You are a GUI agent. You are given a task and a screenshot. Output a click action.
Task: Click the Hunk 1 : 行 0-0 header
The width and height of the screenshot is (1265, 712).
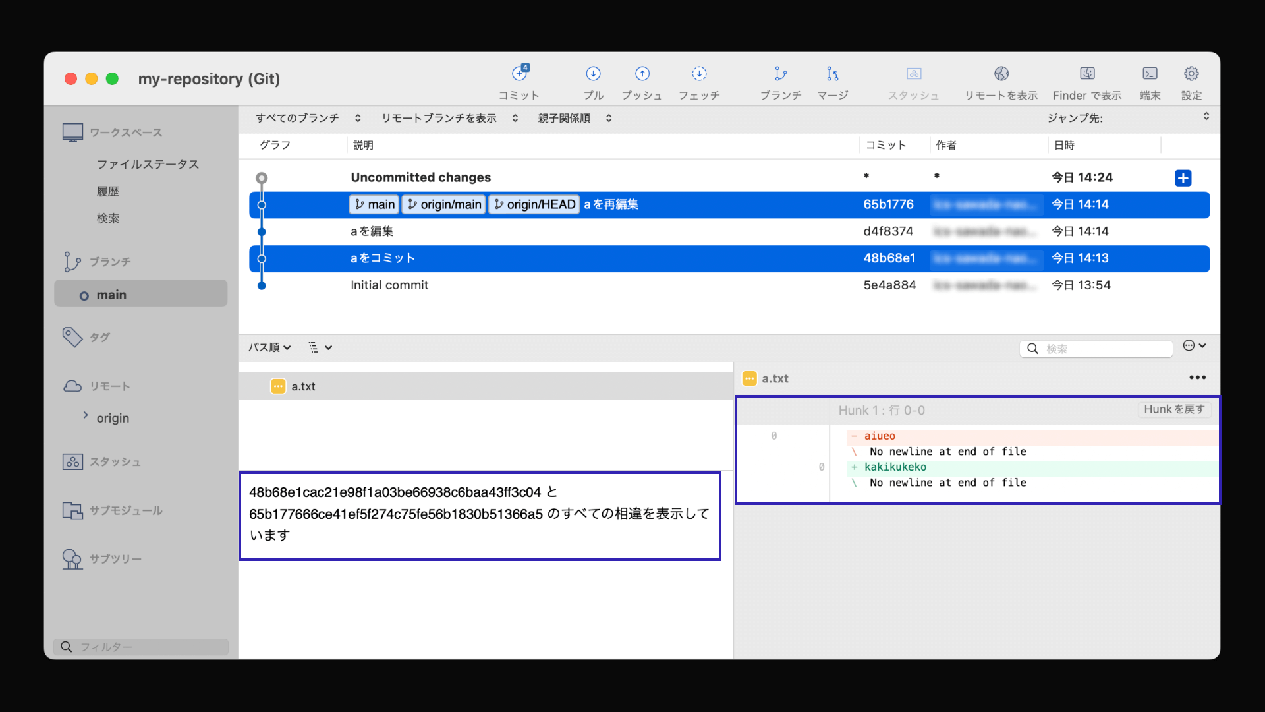882,410
